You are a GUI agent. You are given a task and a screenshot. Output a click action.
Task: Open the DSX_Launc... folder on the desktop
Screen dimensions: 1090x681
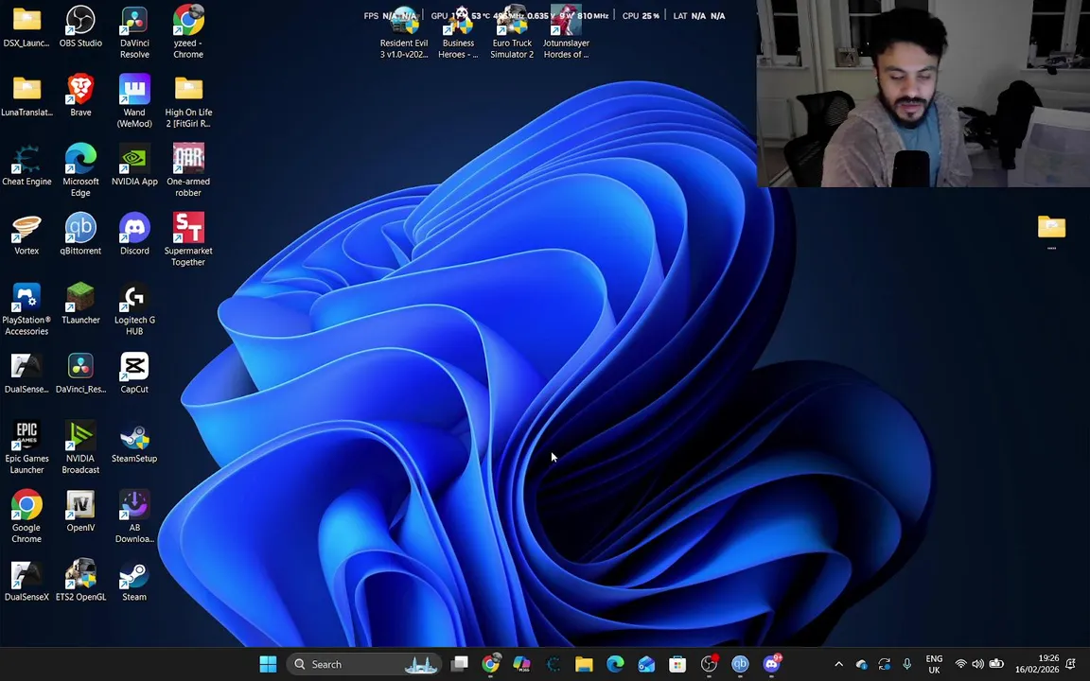coord(26,26)
